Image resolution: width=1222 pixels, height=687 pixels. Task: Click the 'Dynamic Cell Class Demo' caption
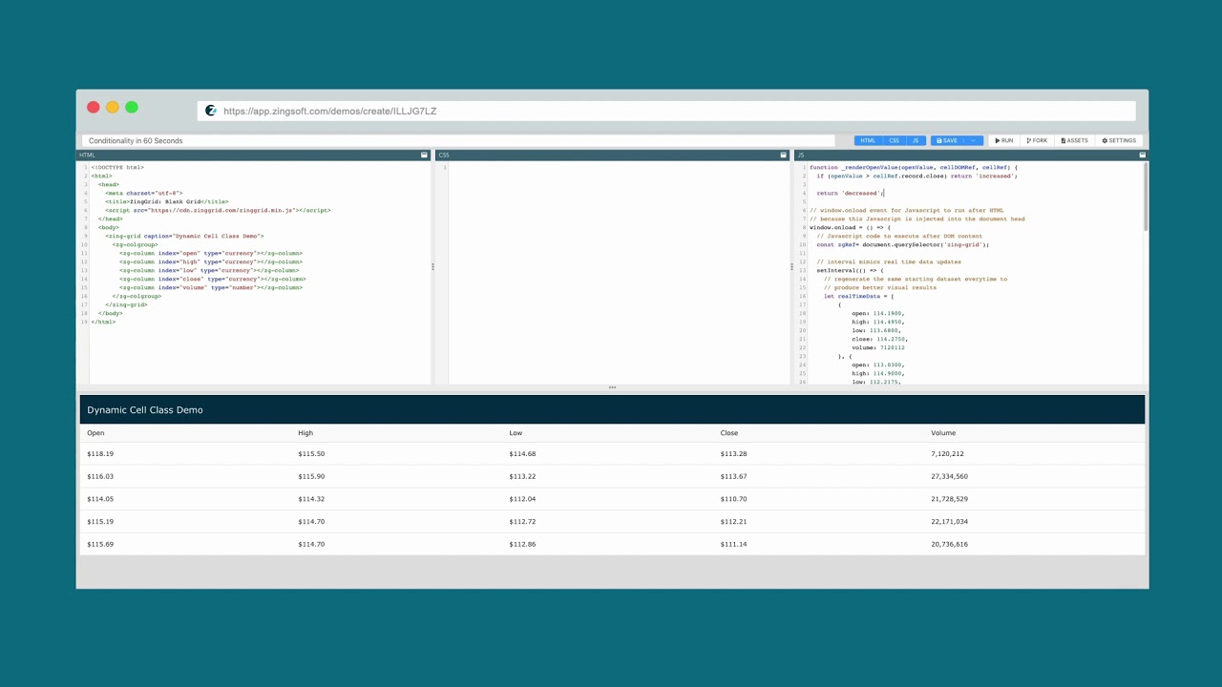coord(145,410)
